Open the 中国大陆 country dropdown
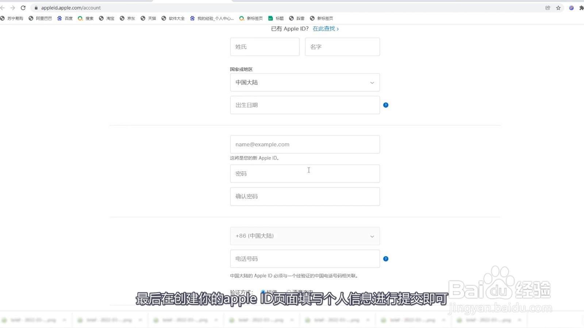The height and width of the screenshot is (328, 584). [x=305, y=82]
